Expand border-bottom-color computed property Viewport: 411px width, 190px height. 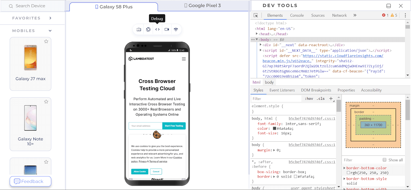click(x=344, y=168)
